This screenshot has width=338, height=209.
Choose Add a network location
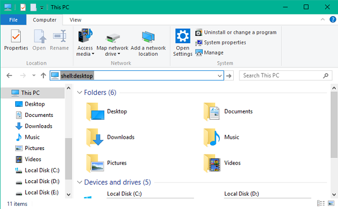click(x=148, y=42)
